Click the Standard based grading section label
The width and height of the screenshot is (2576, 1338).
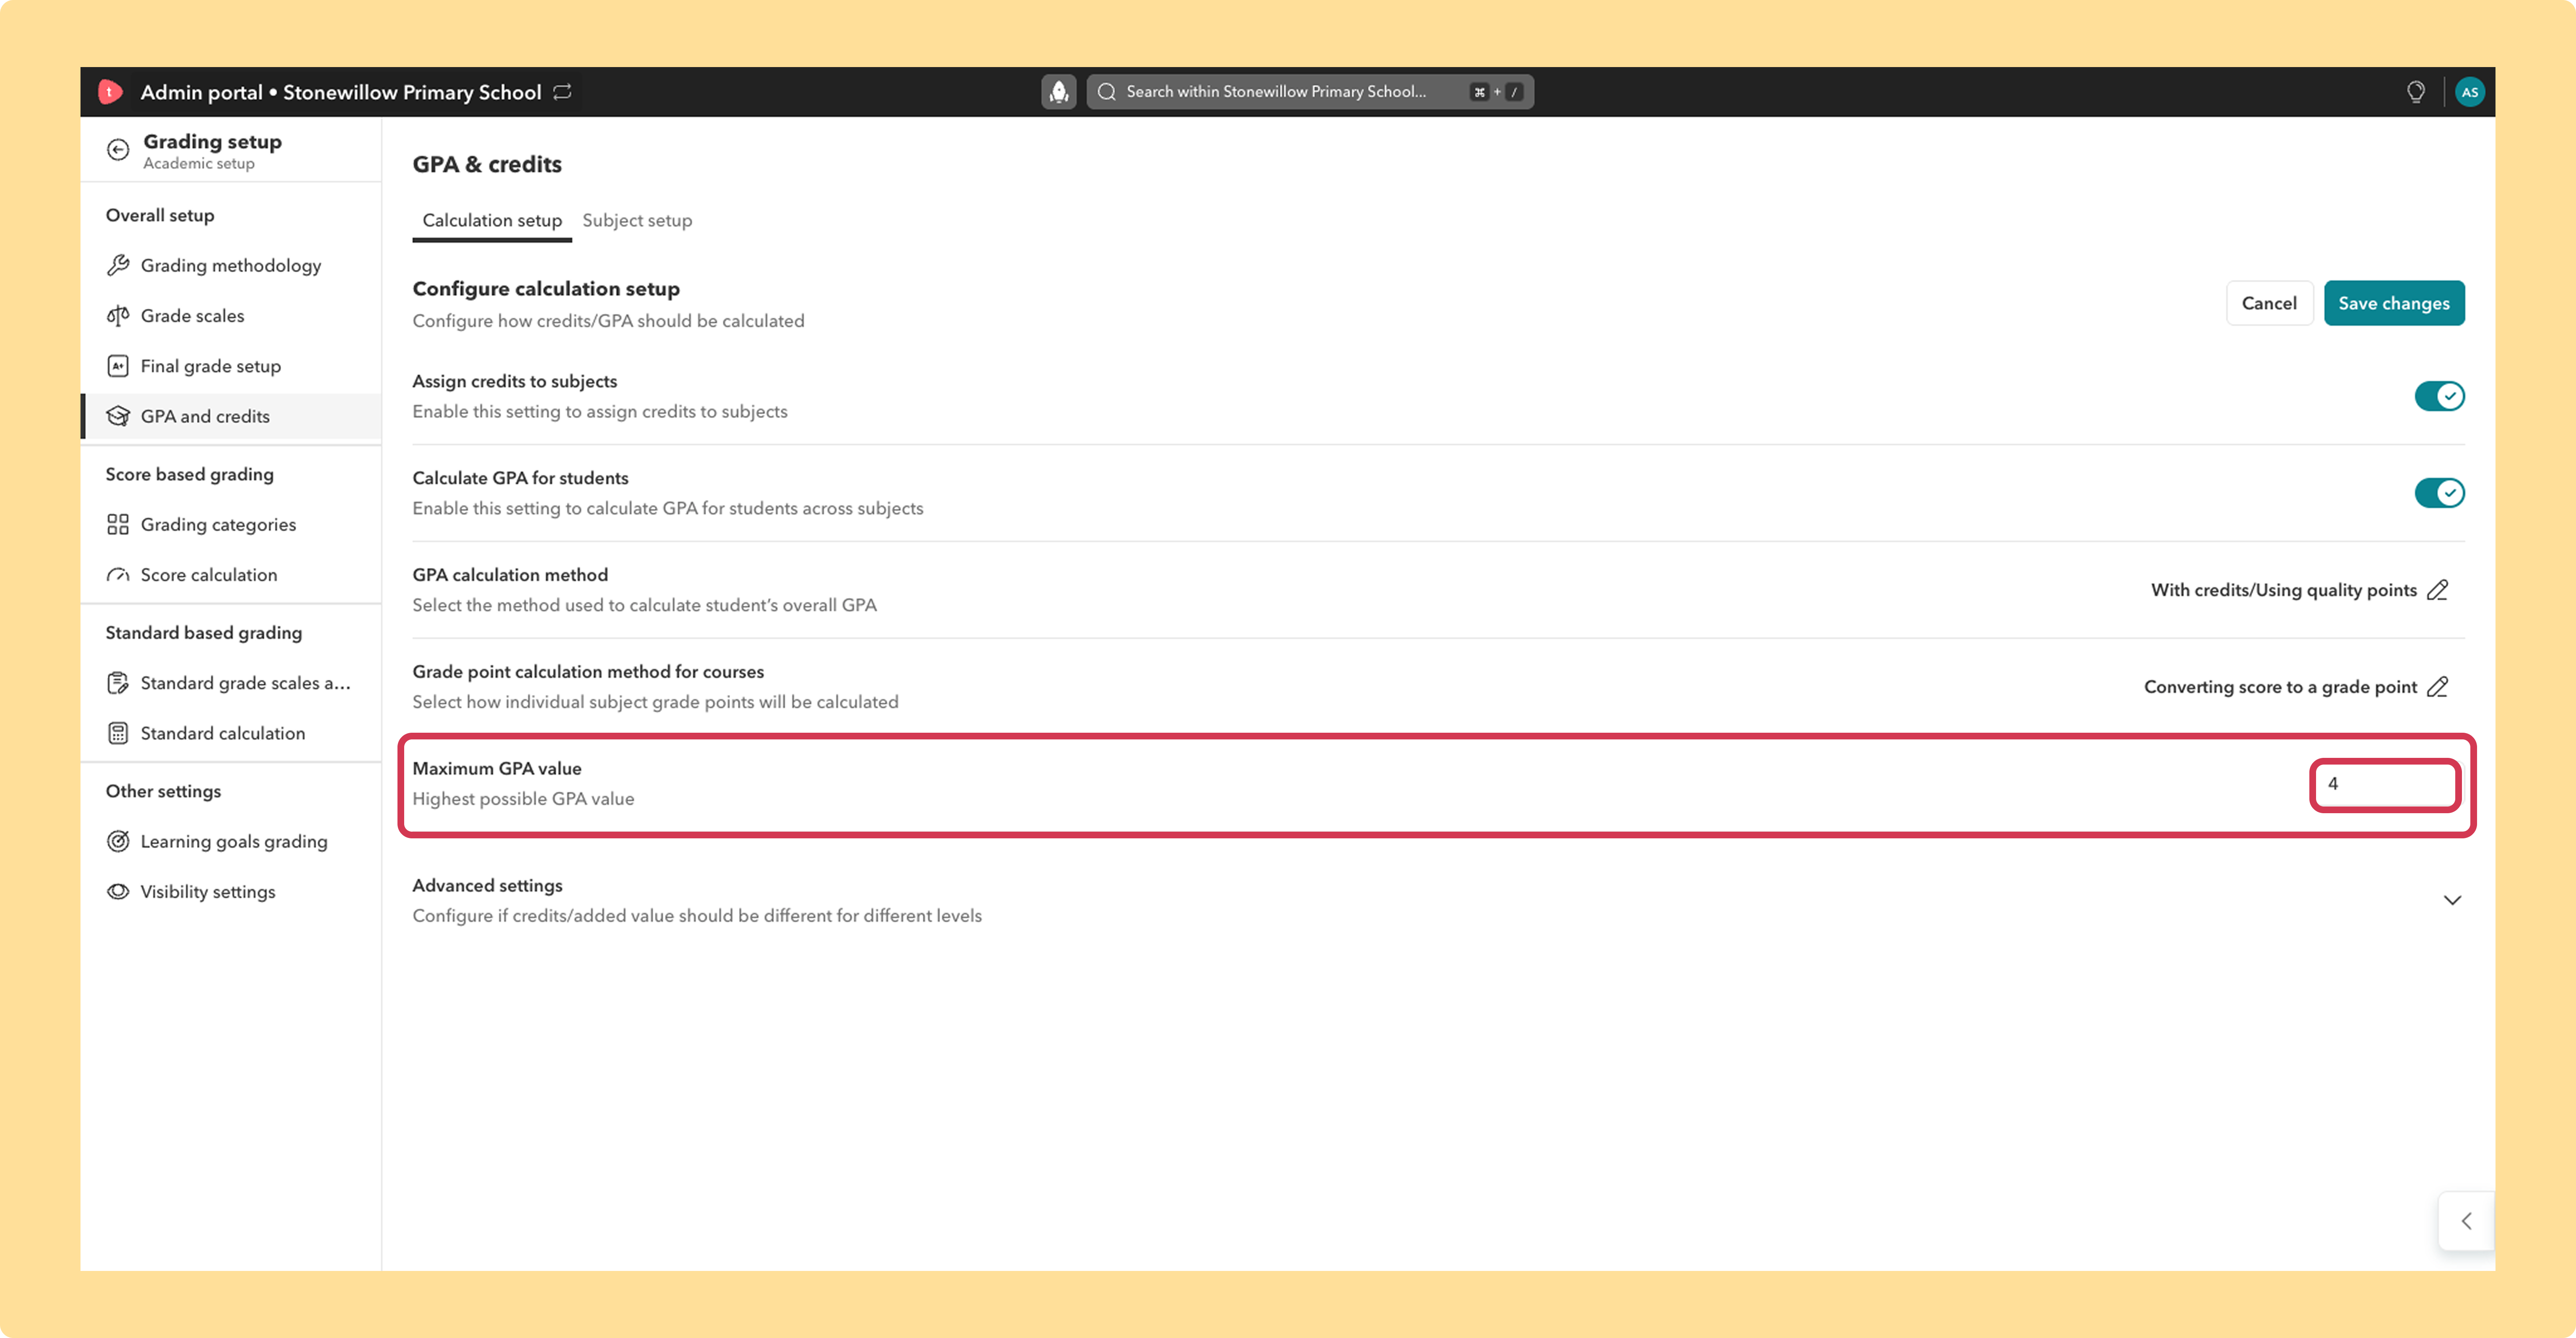point(204,632)
